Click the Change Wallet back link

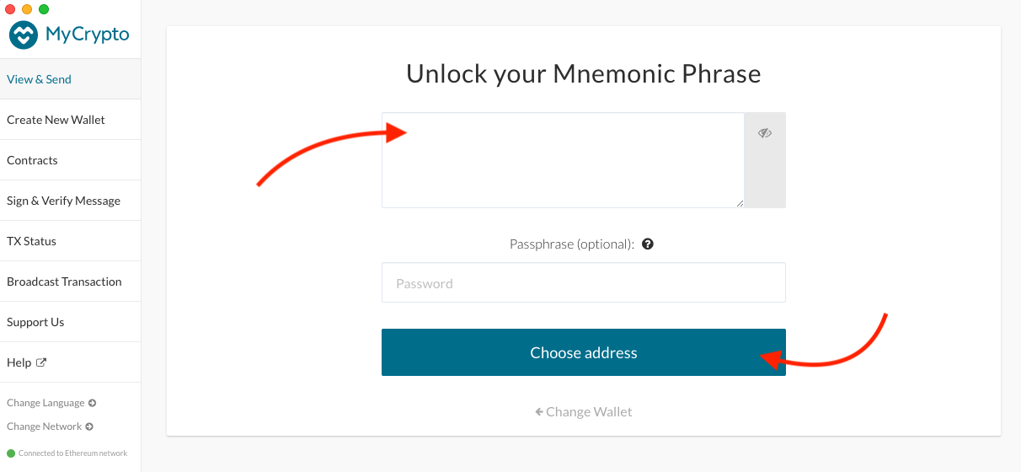(x=583, y=412)
